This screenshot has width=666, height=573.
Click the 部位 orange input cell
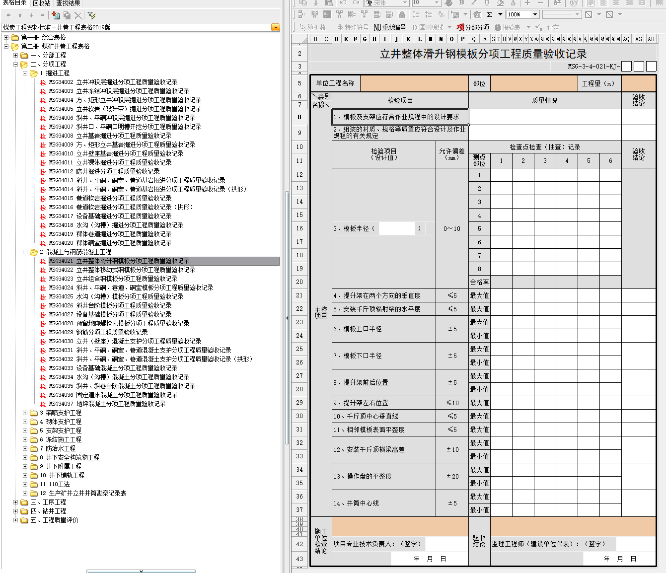pyautogui.click(x=534, y=83)
